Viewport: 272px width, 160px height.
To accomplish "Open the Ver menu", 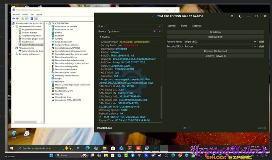I will [x=32, y=14].
